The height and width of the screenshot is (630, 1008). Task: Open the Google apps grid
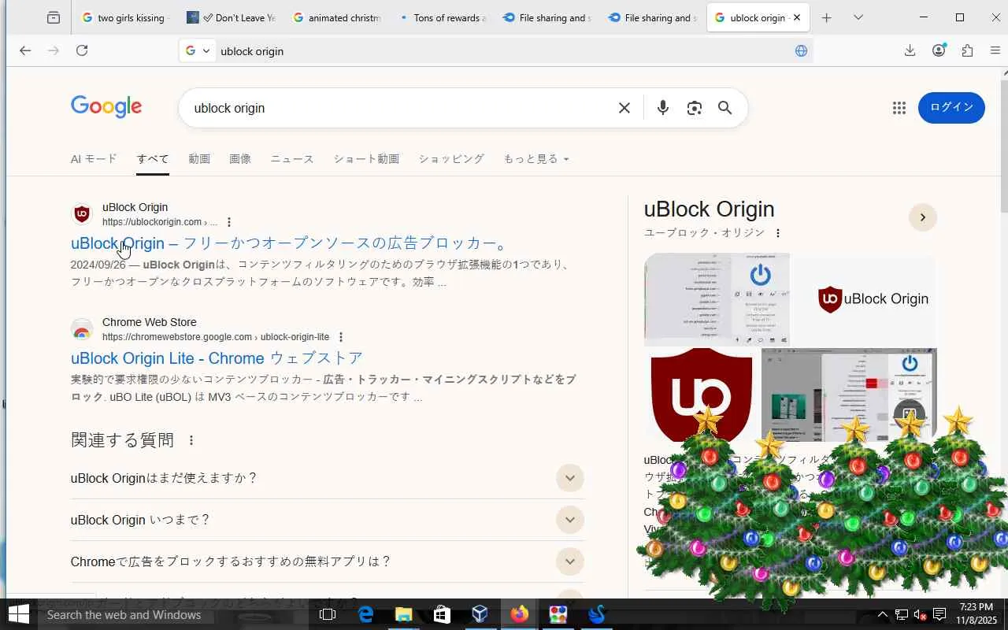899,108
